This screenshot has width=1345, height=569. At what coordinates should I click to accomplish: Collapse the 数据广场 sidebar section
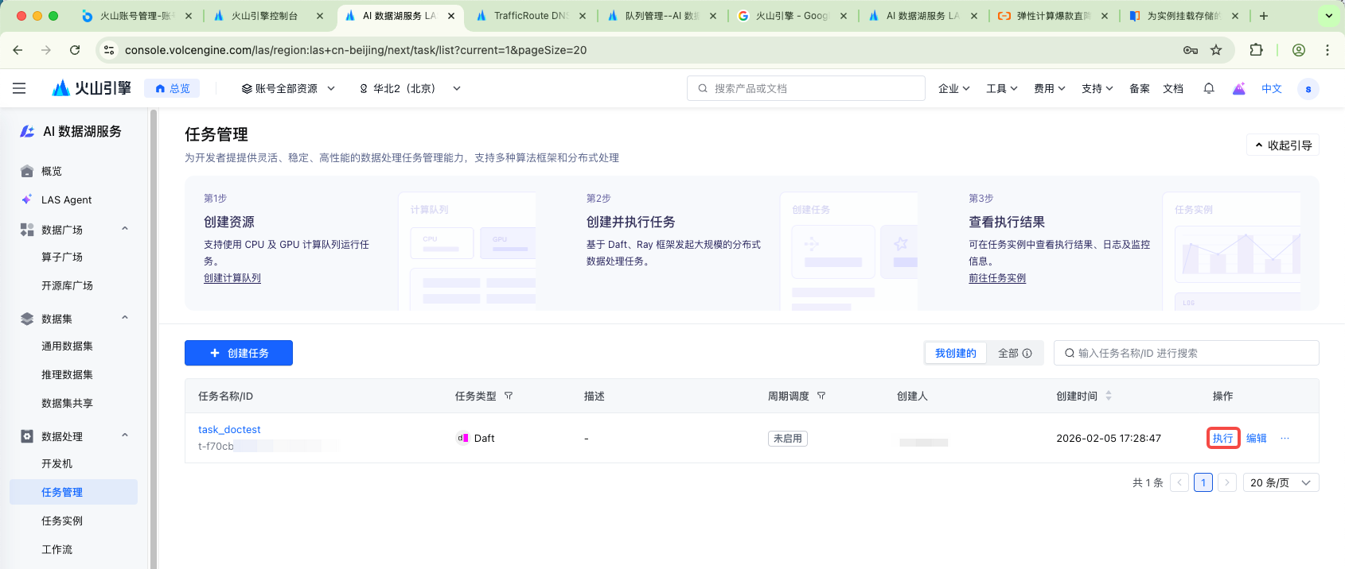coord(125,229)
